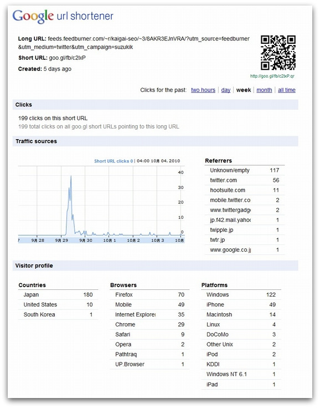Click the Browsers column heading
The height and width of the screenshot is (408, 320).
(x=123, y=285)
